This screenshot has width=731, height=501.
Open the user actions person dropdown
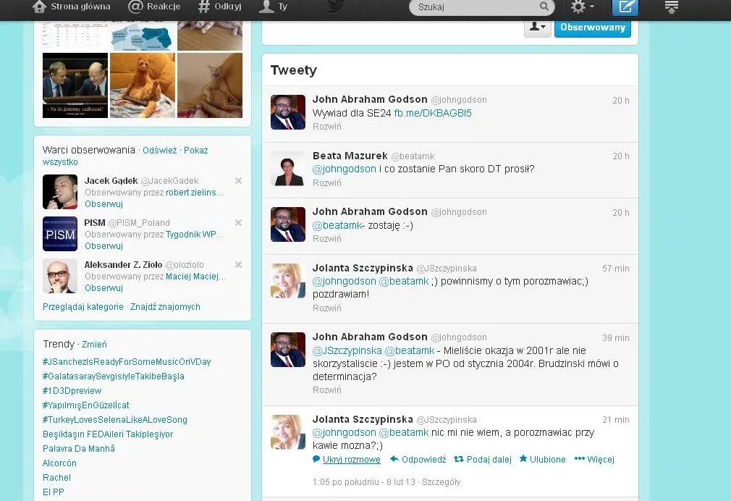(x=538, y=27)
